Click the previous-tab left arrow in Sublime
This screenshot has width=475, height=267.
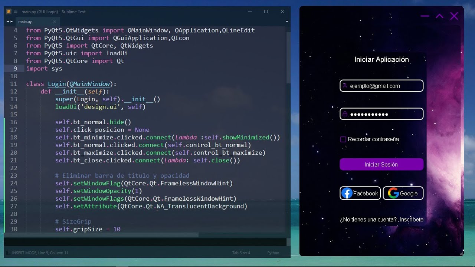(7, 22)
